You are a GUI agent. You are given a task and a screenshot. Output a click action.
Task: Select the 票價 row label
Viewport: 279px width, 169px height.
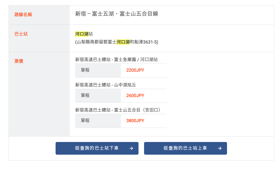19,61
